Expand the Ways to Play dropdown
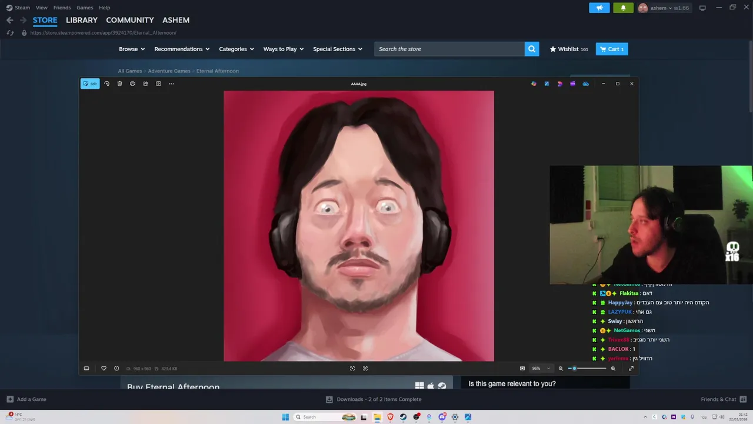 tap(284, 49)
